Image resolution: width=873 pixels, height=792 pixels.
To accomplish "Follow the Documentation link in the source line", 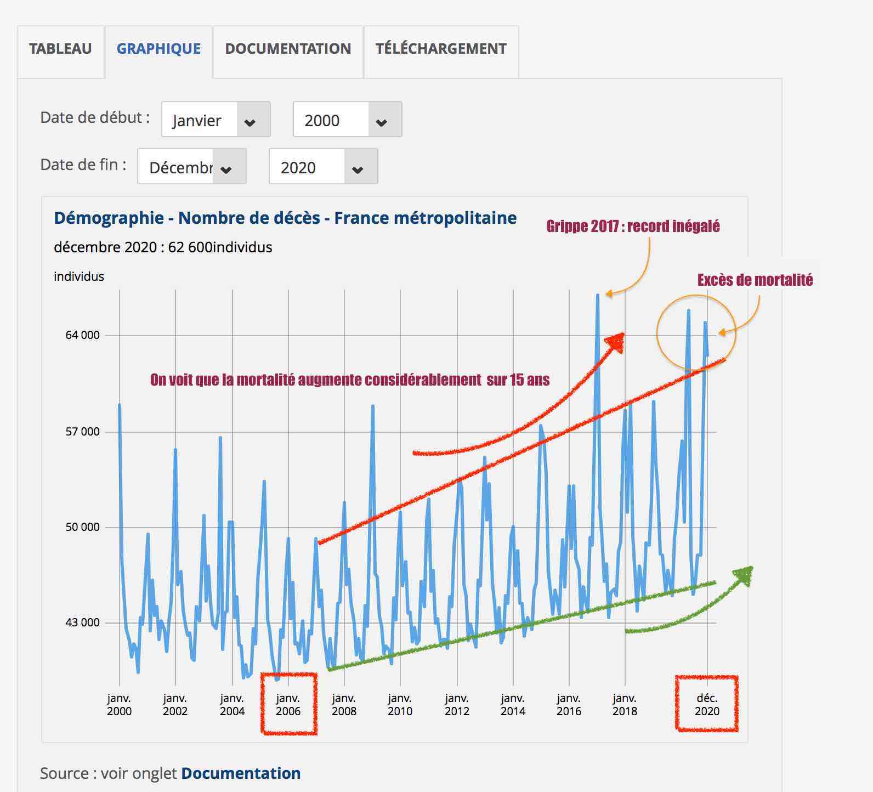I will tap(241, 773).
